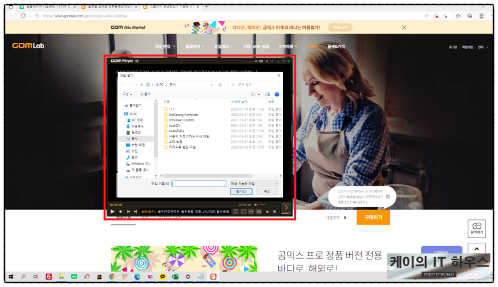Sort by 수정한 날짜 column header
The width and height of the screenshot is (498, 287).
point(239,101)
